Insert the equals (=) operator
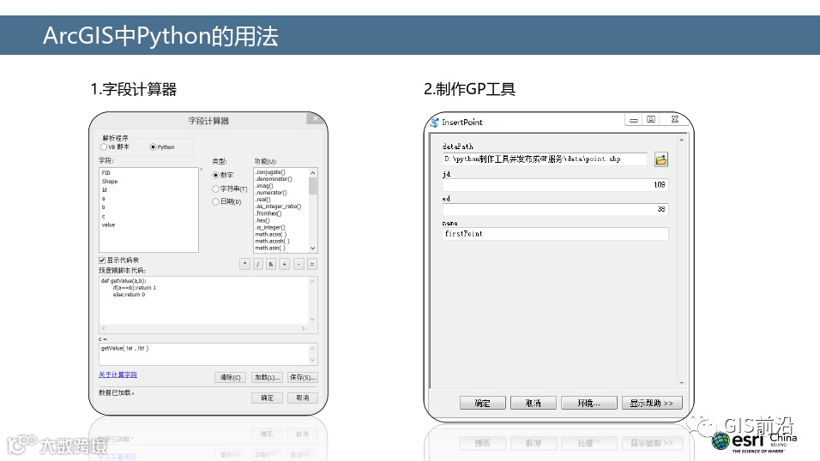 [x=312, y=265]
